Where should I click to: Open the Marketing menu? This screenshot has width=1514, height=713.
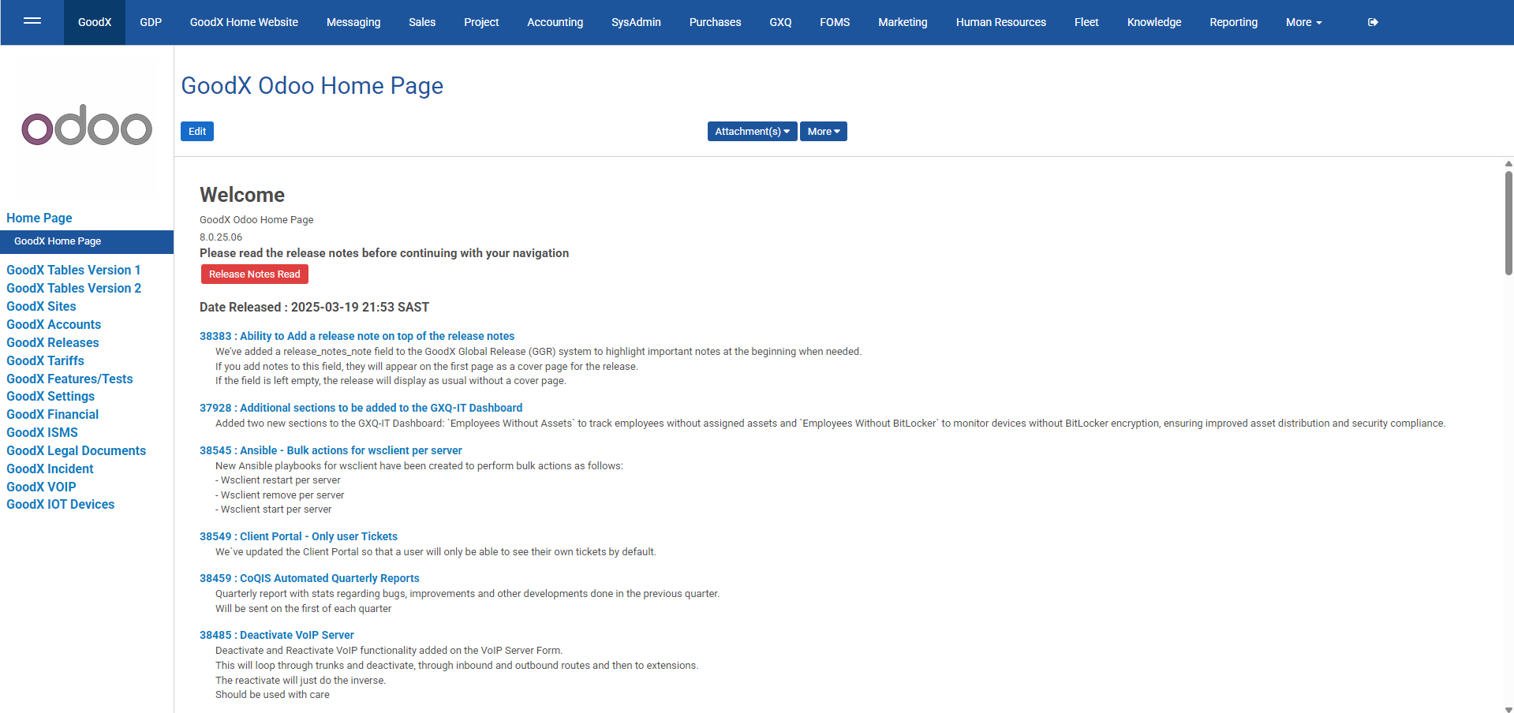point(903,22)
